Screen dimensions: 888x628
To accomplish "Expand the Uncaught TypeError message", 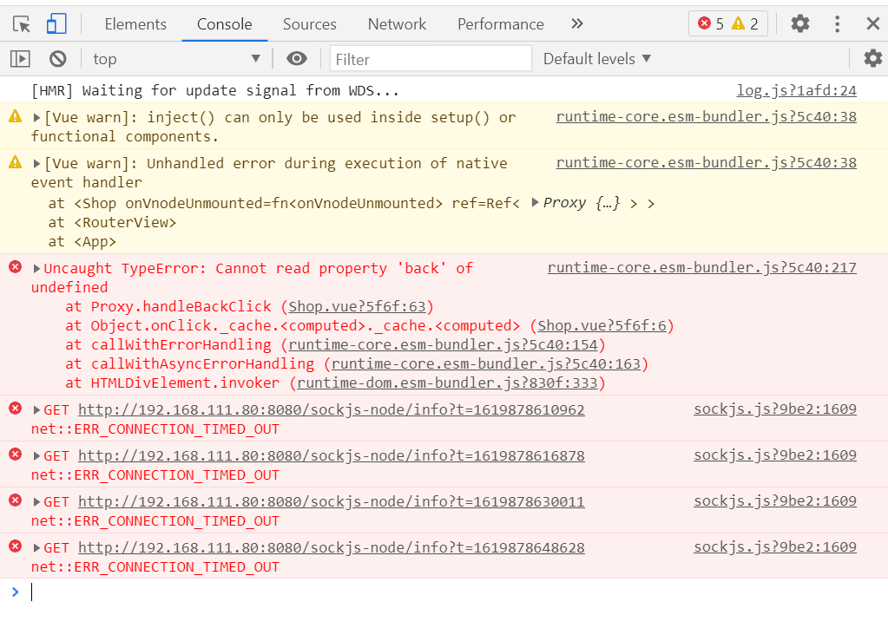I will coord(37,269).
